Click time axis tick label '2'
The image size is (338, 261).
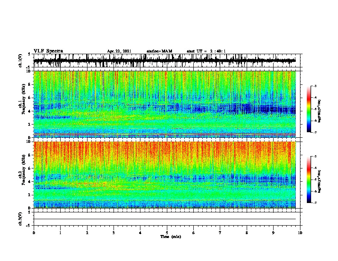[87, 233]
